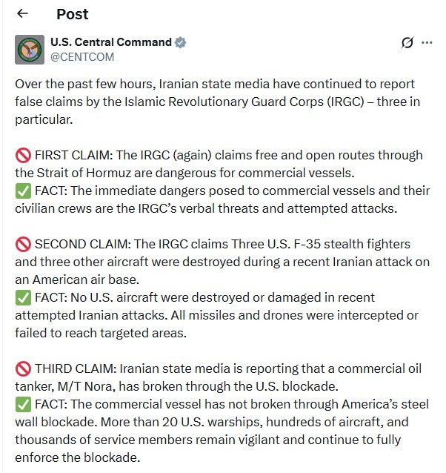
Task: Click the blue verified badge
Action: (180, 42)
